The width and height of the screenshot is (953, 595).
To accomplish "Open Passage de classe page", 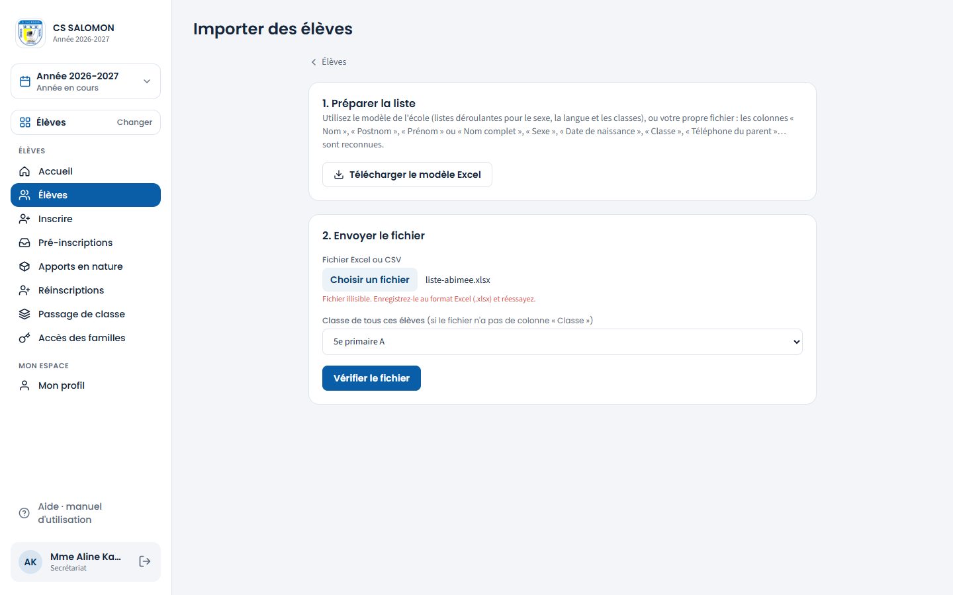I will pyautogui.click(x=85, y=314).
